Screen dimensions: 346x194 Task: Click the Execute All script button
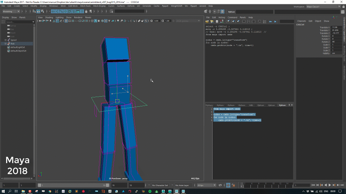(271, 22)
